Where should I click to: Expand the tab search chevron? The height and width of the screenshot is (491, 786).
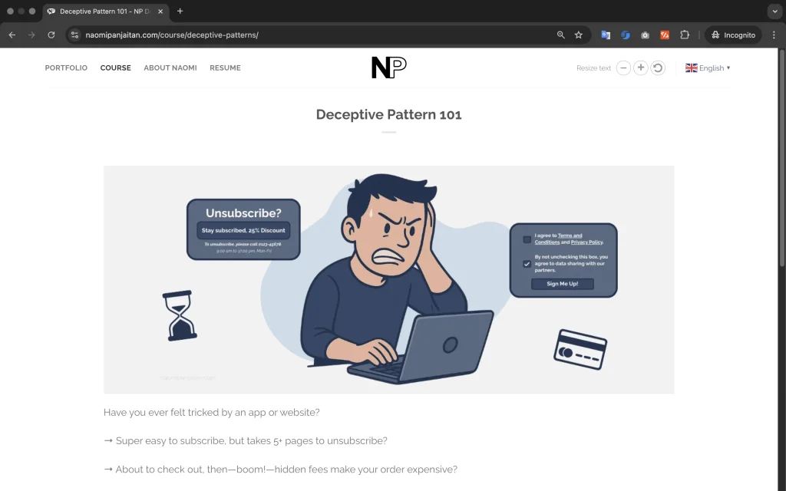pos(774,12)
